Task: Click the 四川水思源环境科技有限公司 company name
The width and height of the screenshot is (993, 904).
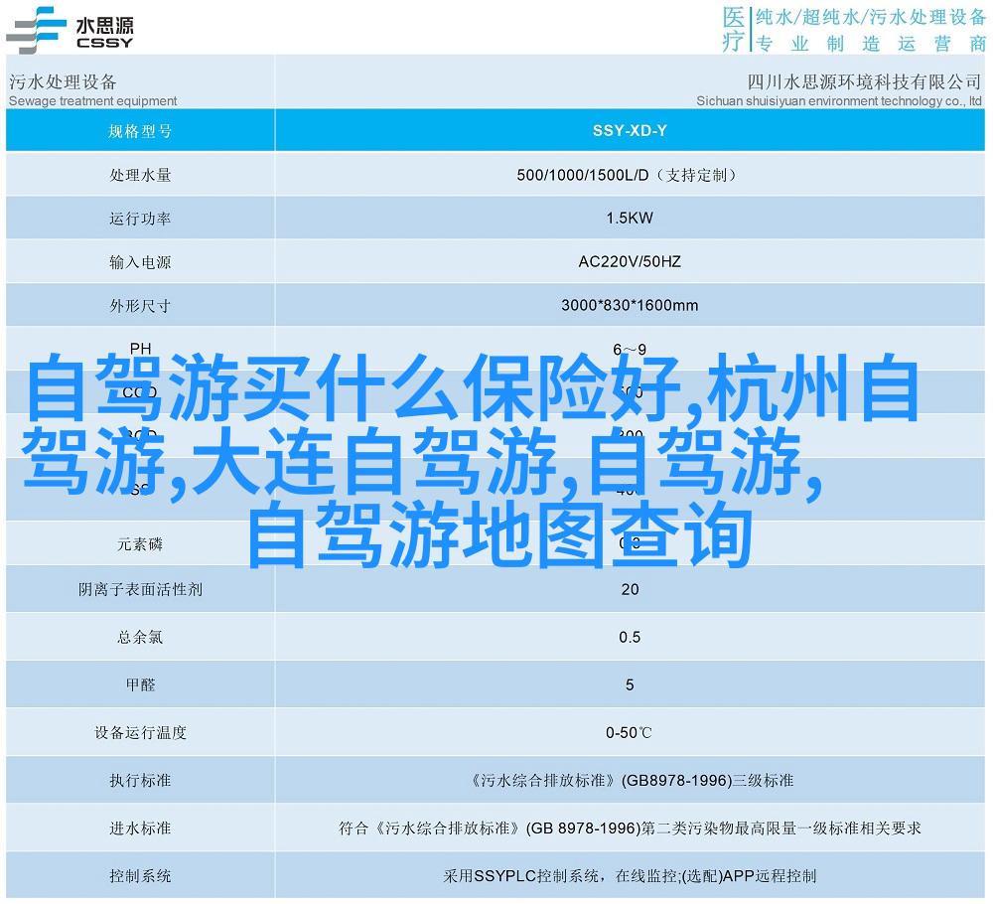Action: (864, 81)
